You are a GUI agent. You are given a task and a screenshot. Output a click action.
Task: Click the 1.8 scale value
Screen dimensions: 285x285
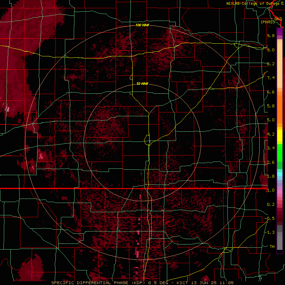[271, 176]
